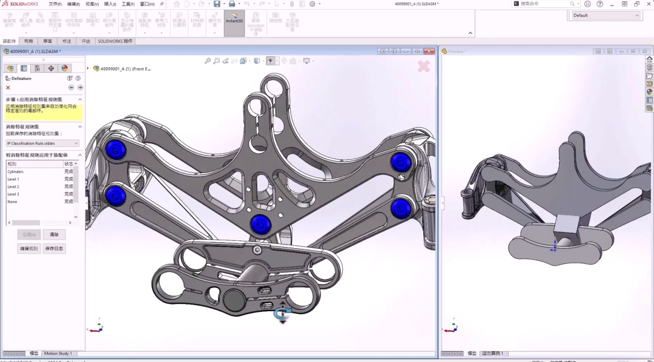Viewport: 654px width, 362px height.
Task: Click the Print icon in the top toolbar
Action: tap(231, 4)
